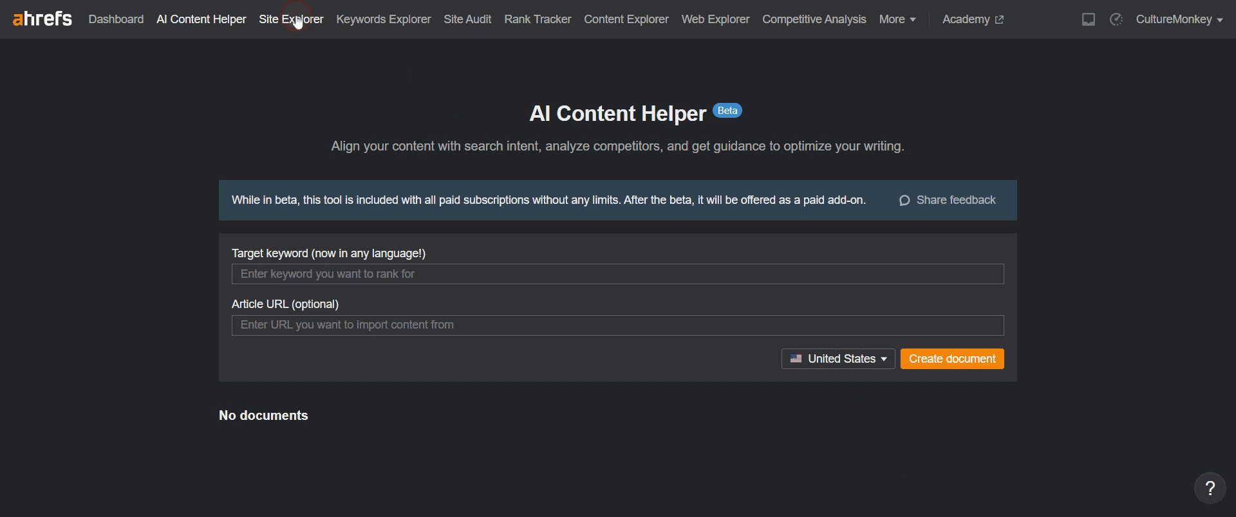Click the usage meter icon
Viewport: 1236px width, 517px height.
1116,19
